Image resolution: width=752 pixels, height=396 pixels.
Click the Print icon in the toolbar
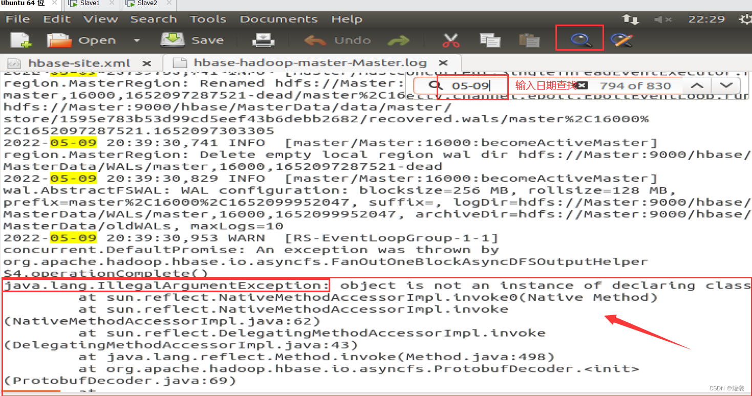pos(264,40)
